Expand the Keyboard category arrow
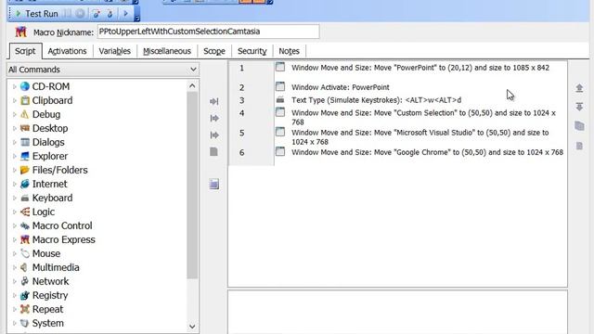594x334 pixels. click(15, 198)
